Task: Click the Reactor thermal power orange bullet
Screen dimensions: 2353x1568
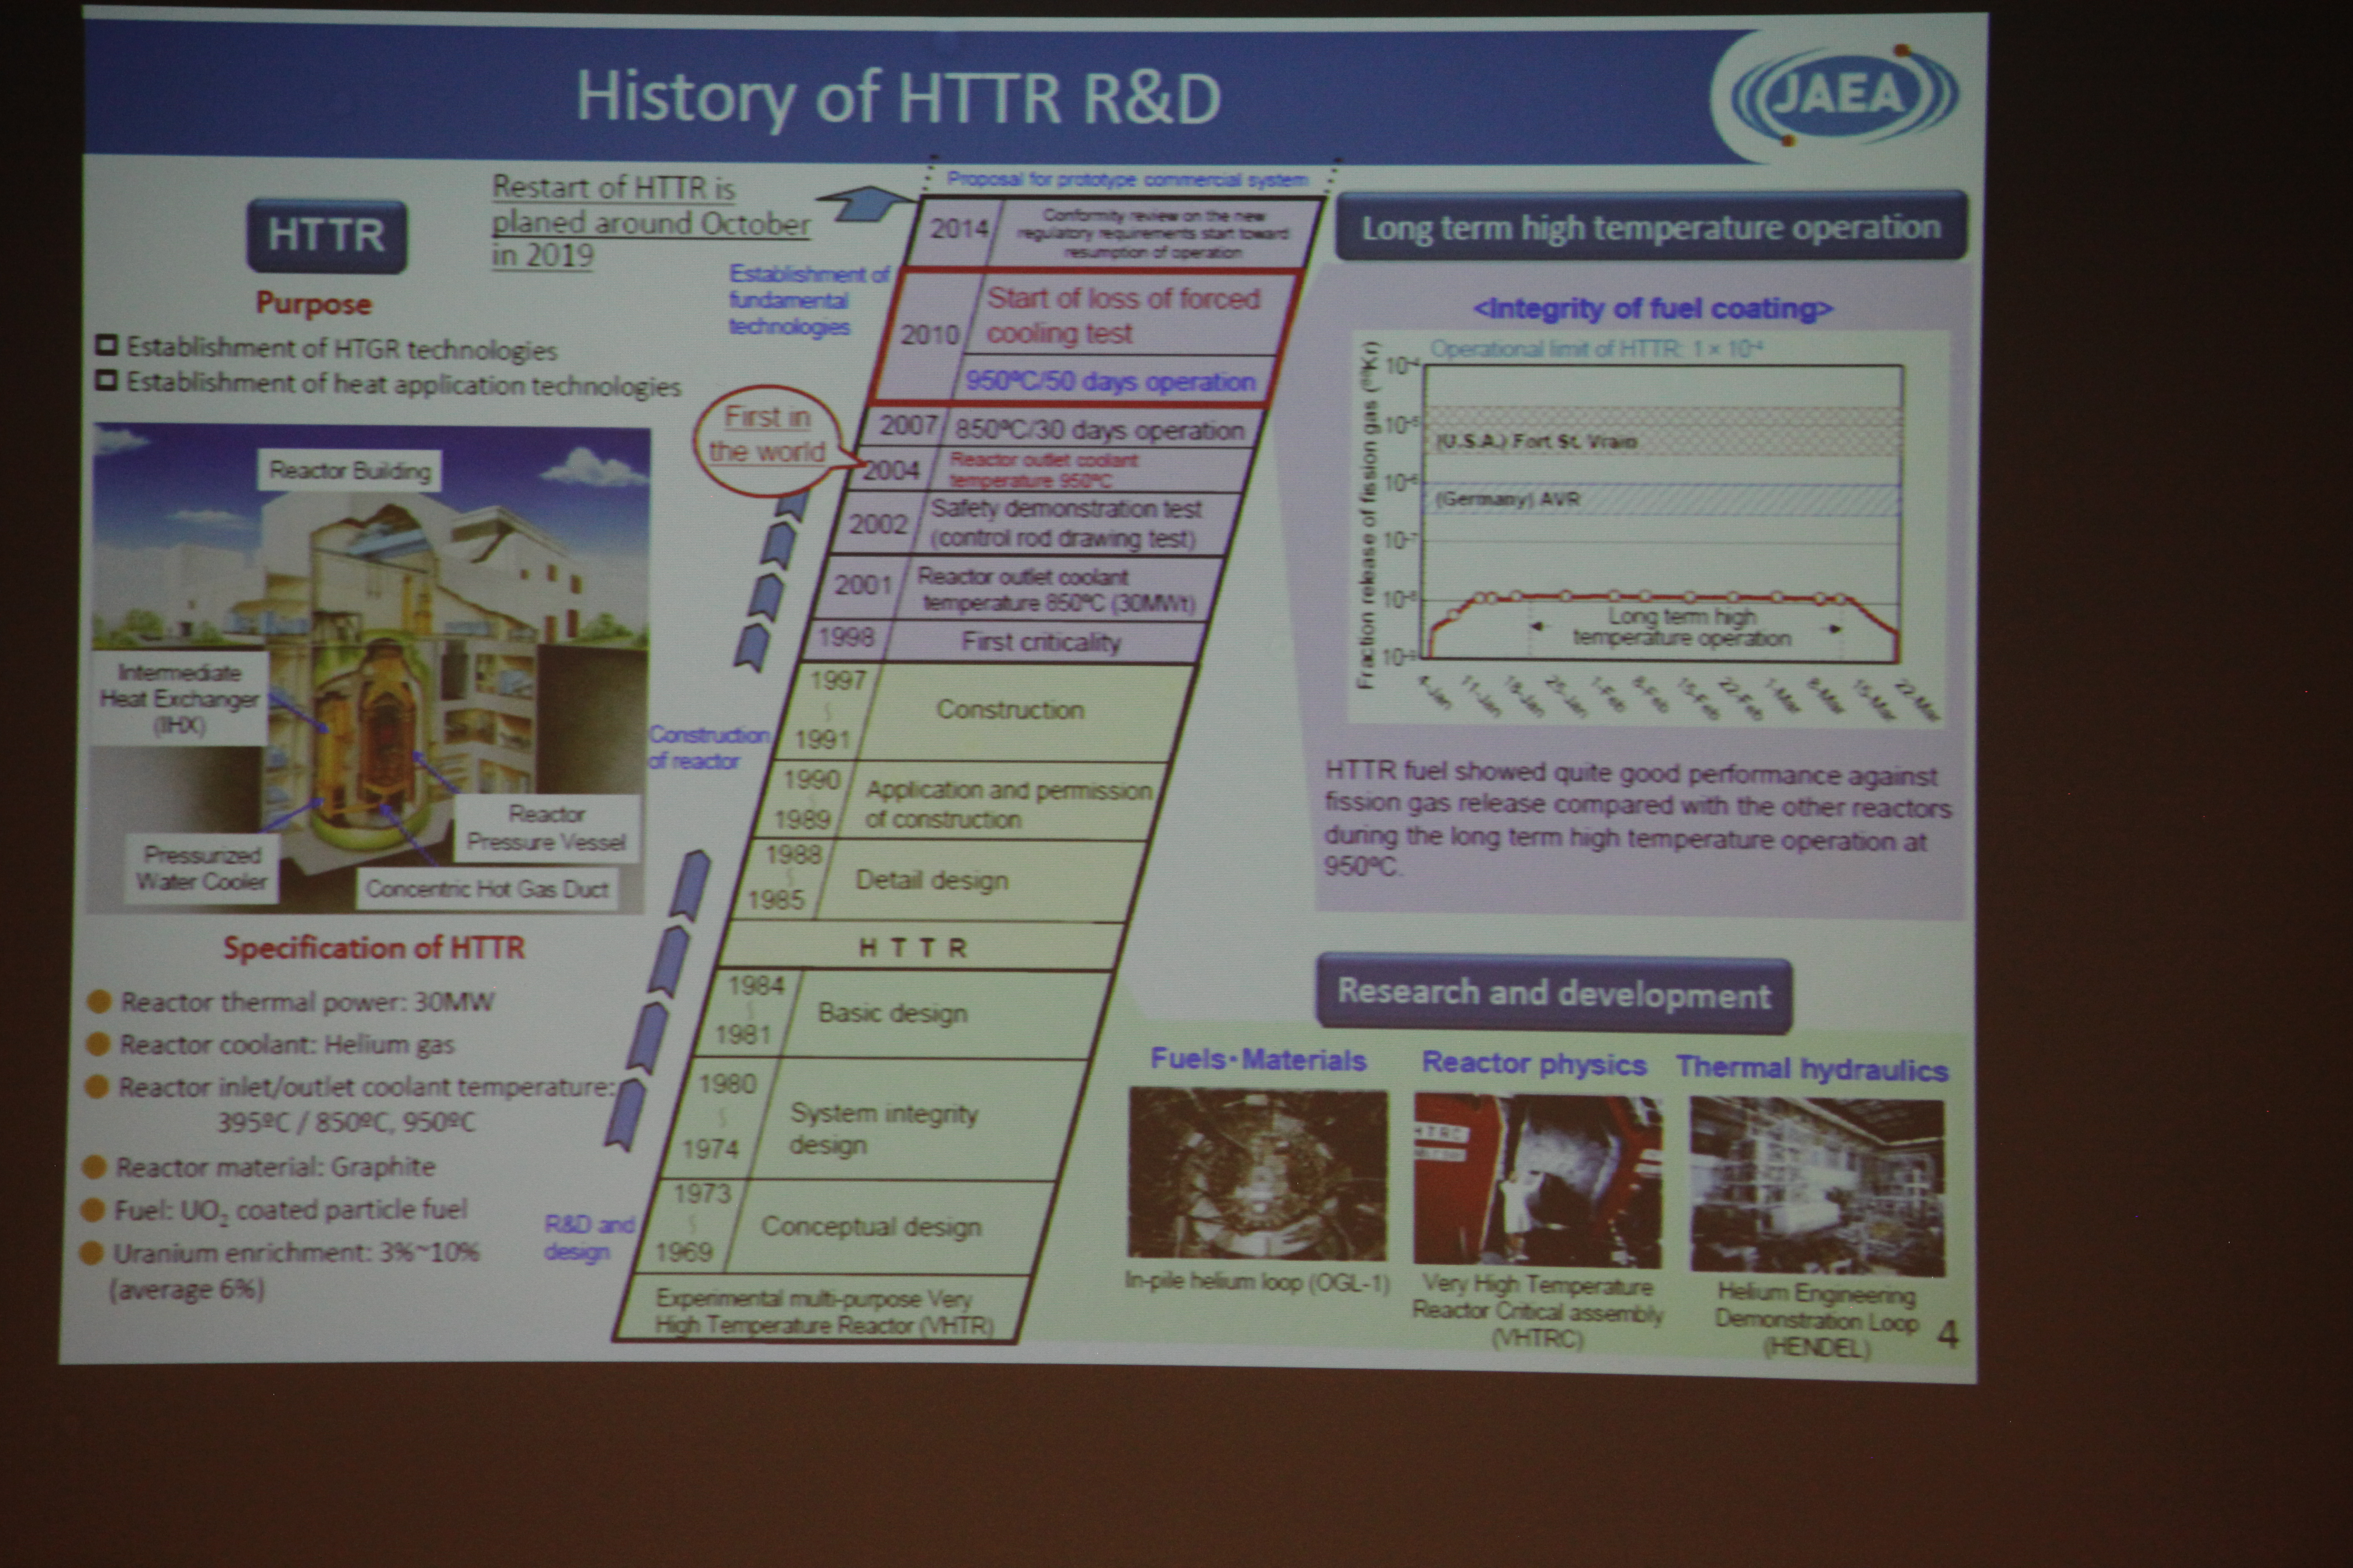Action: [x=99, y=1001]
